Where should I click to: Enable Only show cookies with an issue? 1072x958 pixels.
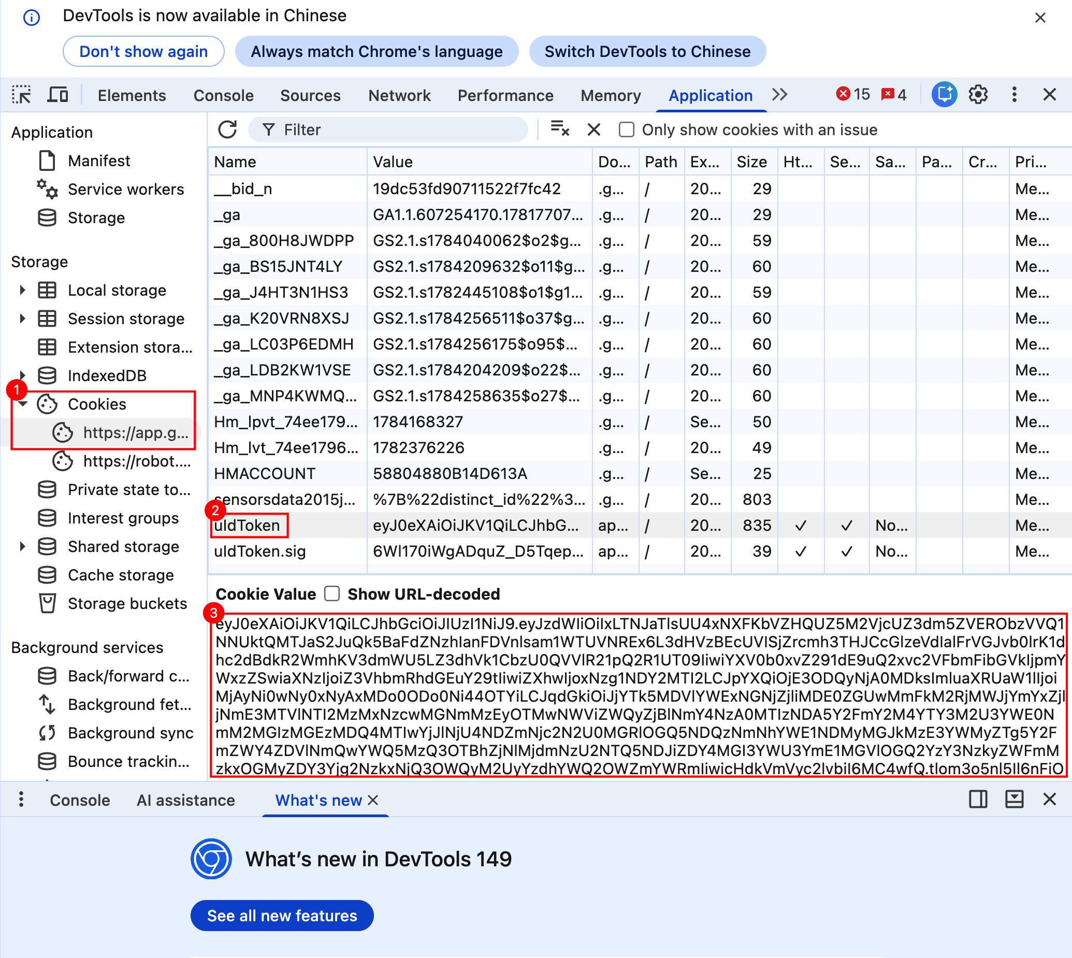click(626, 129)
